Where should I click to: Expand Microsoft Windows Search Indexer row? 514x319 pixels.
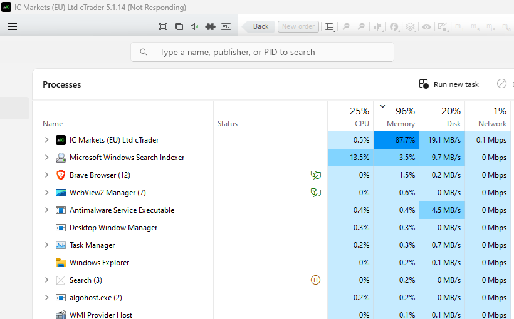click(46, 158)
